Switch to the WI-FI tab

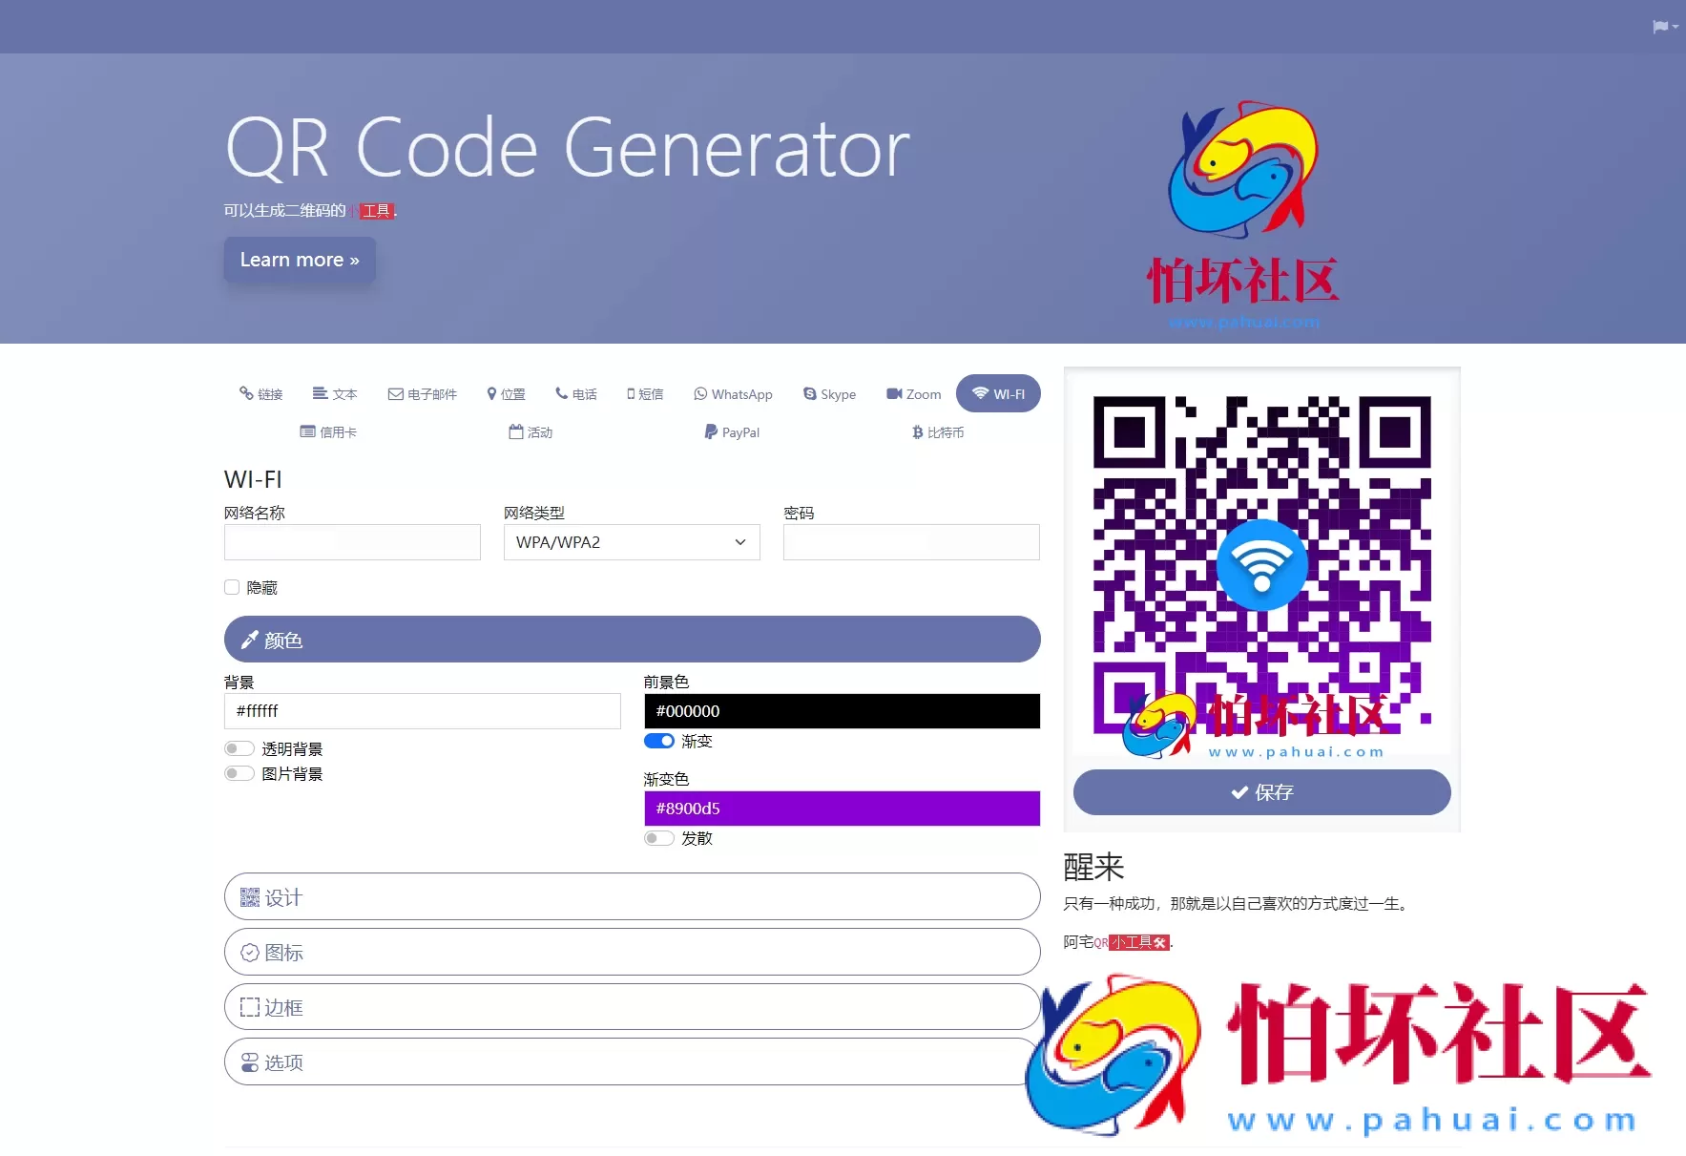tap(998, 393)
